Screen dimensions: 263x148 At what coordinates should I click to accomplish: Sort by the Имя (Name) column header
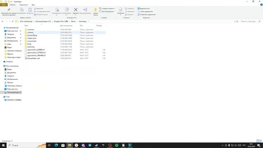pyautogui.click(x=26, y=25)
